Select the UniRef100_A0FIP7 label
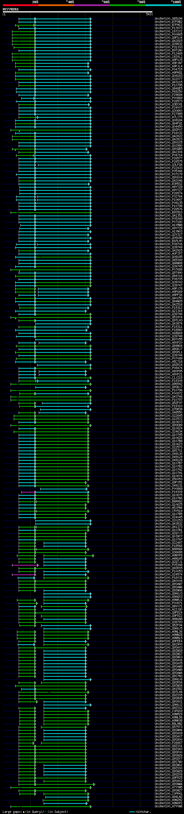Screen dimensions: 184x814 (168, 254)
